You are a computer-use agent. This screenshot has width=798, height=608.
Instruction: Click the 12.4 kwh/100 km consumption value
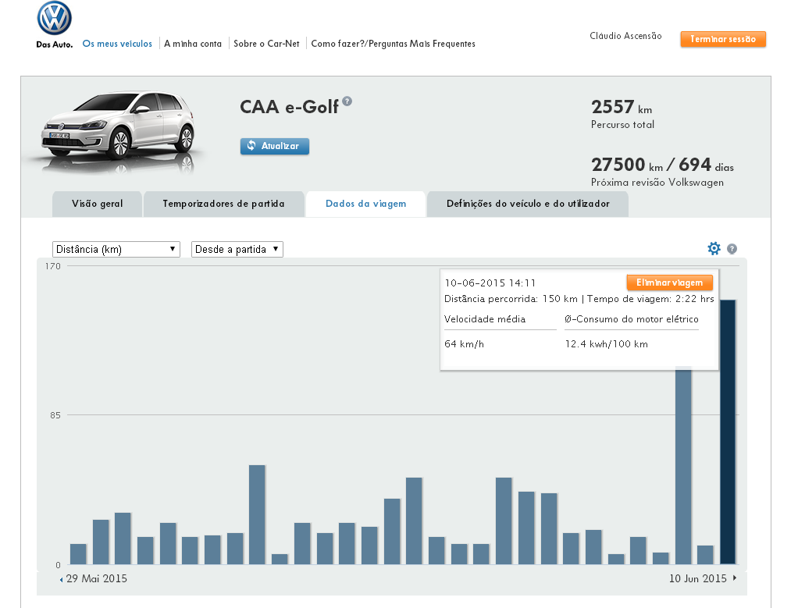pyautogui.click(x=606, y=344)
